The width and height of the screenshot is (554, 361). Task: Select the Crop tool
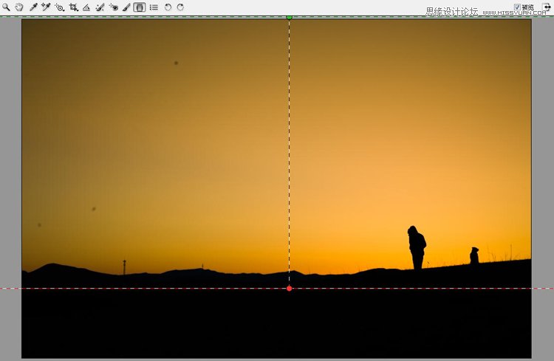click(73, 7)
